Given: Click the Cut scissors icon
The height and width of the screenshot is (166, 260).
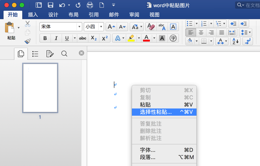Looking at the screenshot, I should (x=28, y=24).
